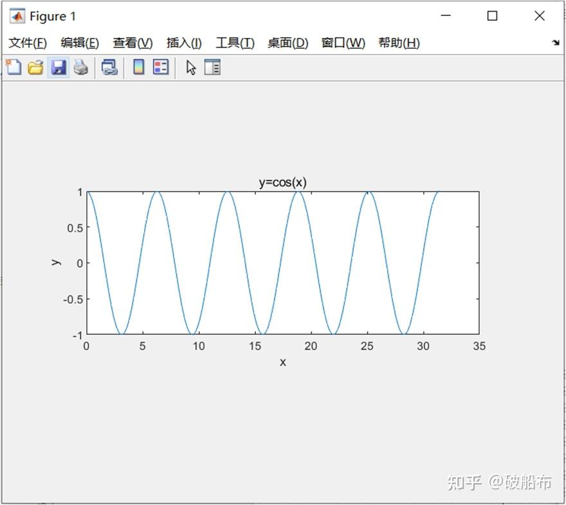This screenshot has height=505, width=566.
Task: Open the 帮助(H) menu
Action: pos(398,42)
